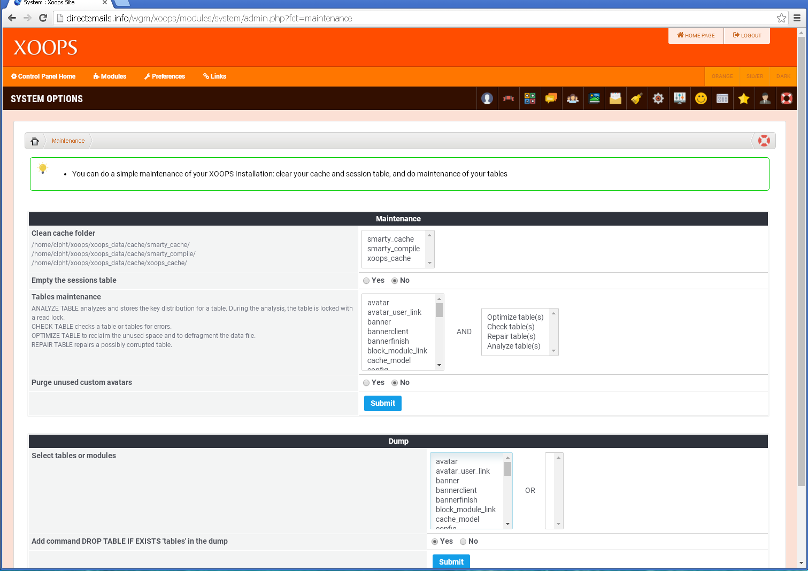Bookmark this page with the star icon

click(x=781, y=18)
